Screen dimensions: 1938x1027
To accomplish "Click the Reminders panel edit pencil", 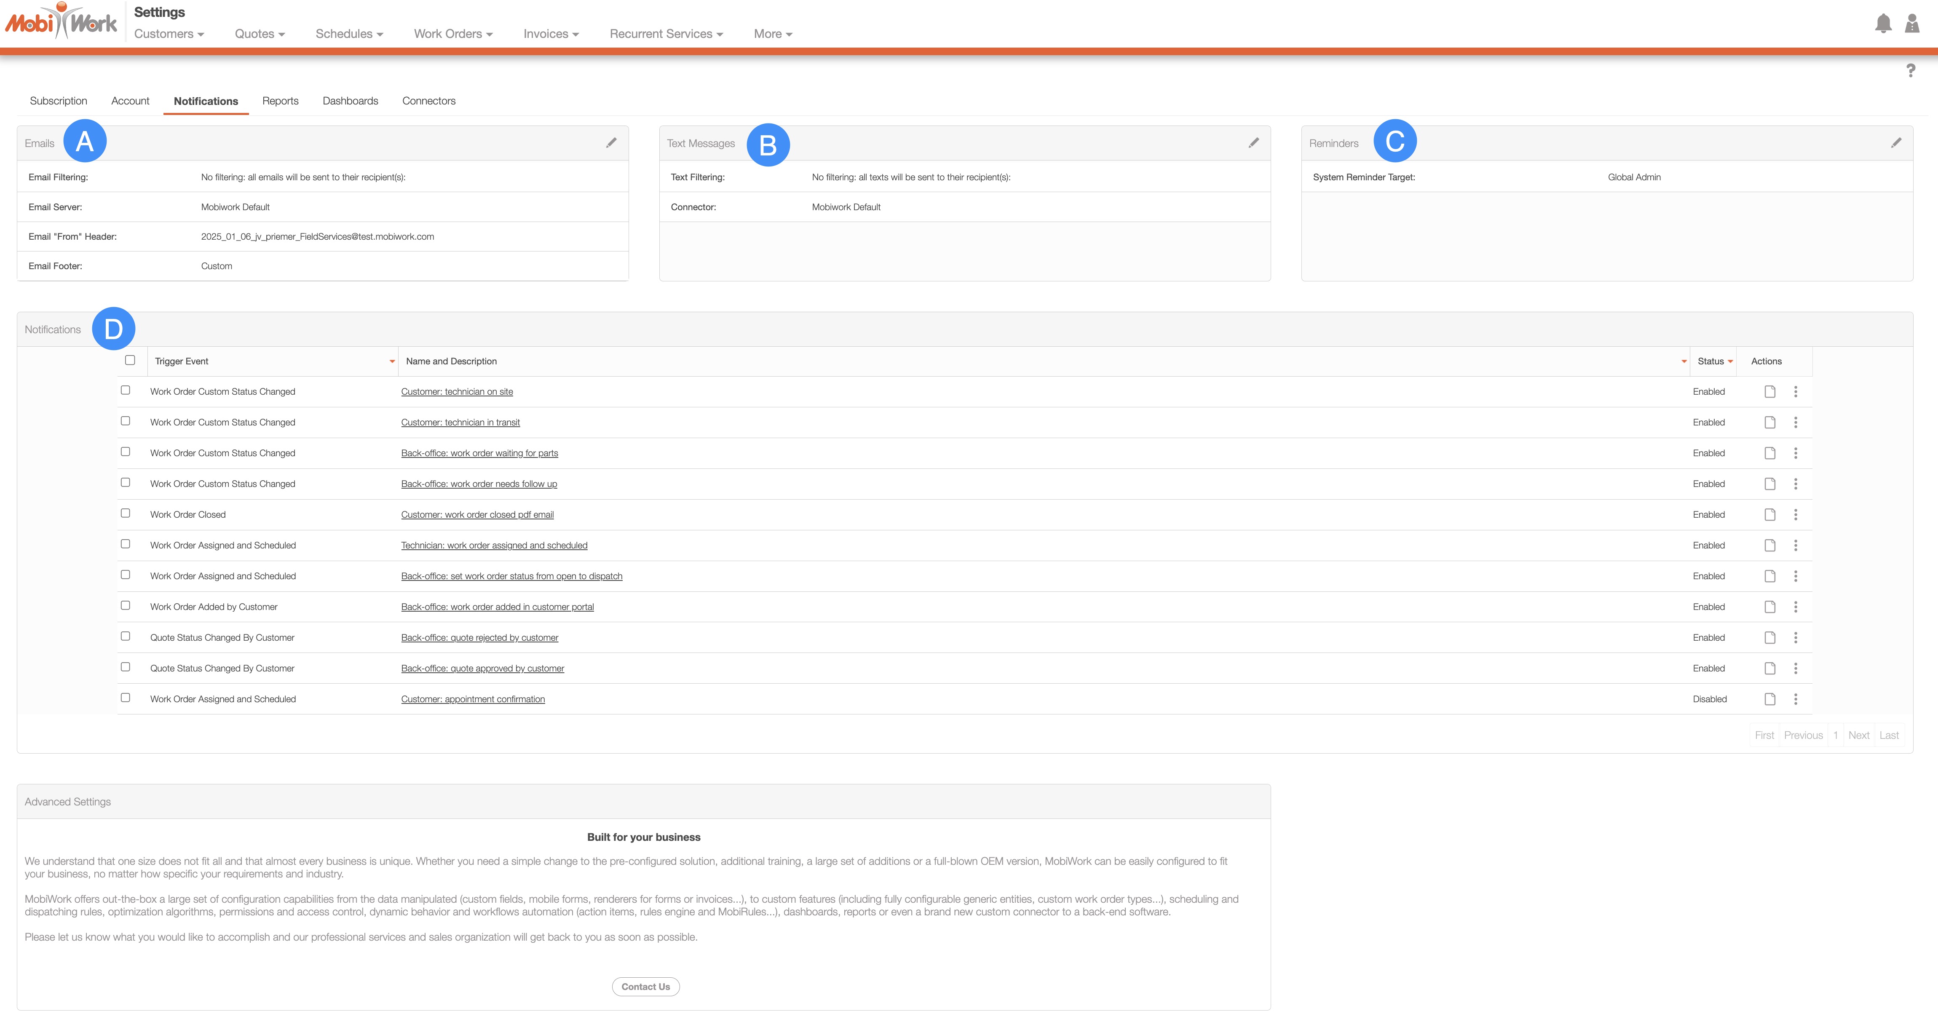I will (x=1896, y=143).
